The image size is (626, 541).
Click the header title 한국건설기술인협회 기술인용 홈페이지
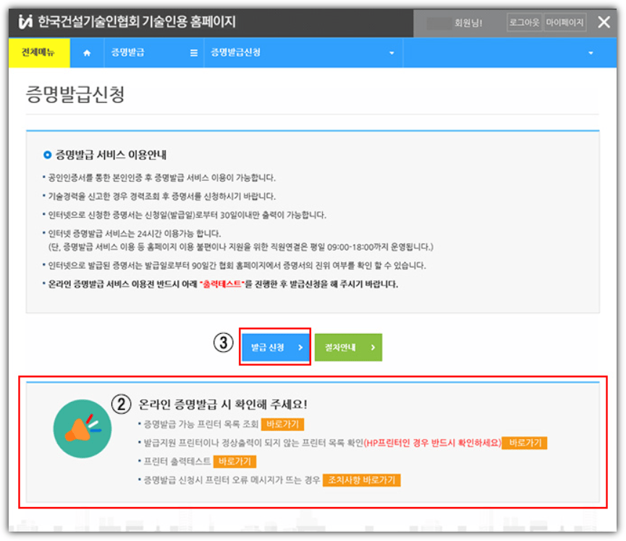pyautogui.click(x=137, y=22)
